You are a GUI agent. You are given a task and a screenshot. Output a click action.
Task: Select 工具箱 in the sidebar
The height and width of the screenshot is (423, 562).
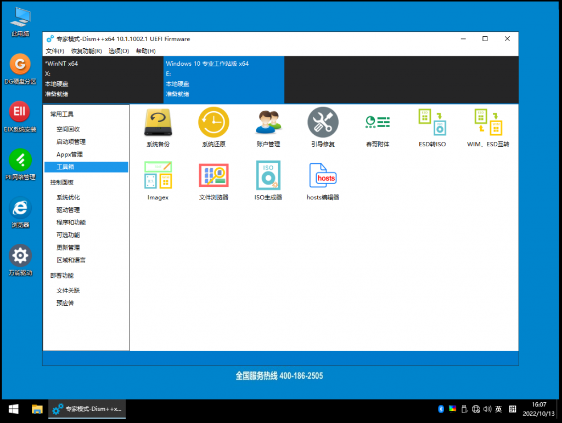tap(86, 167)
